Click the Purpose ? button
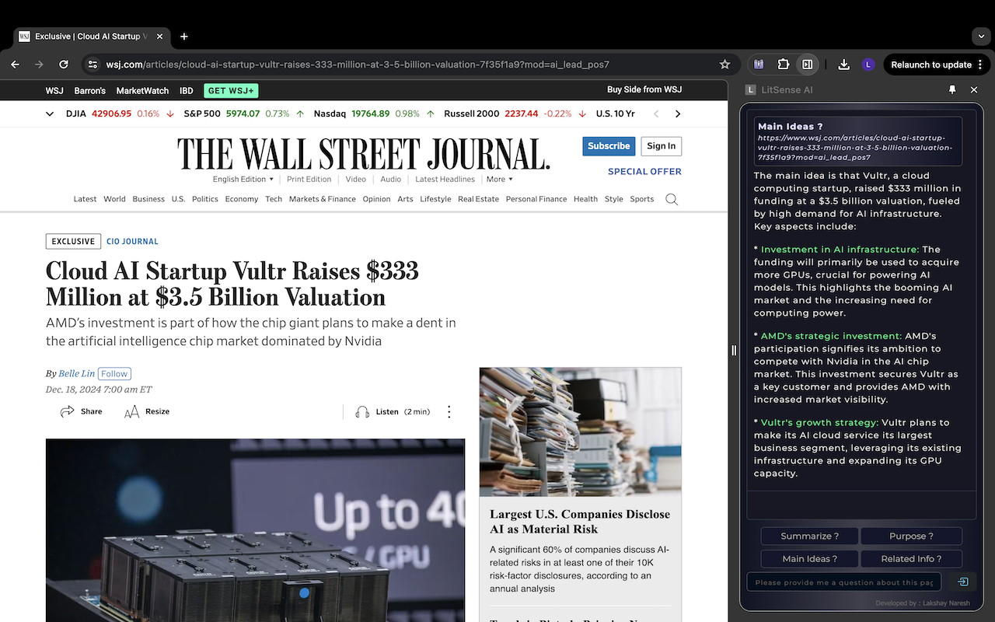This screenshot has height=622, width=995. (x=912, y=536)
